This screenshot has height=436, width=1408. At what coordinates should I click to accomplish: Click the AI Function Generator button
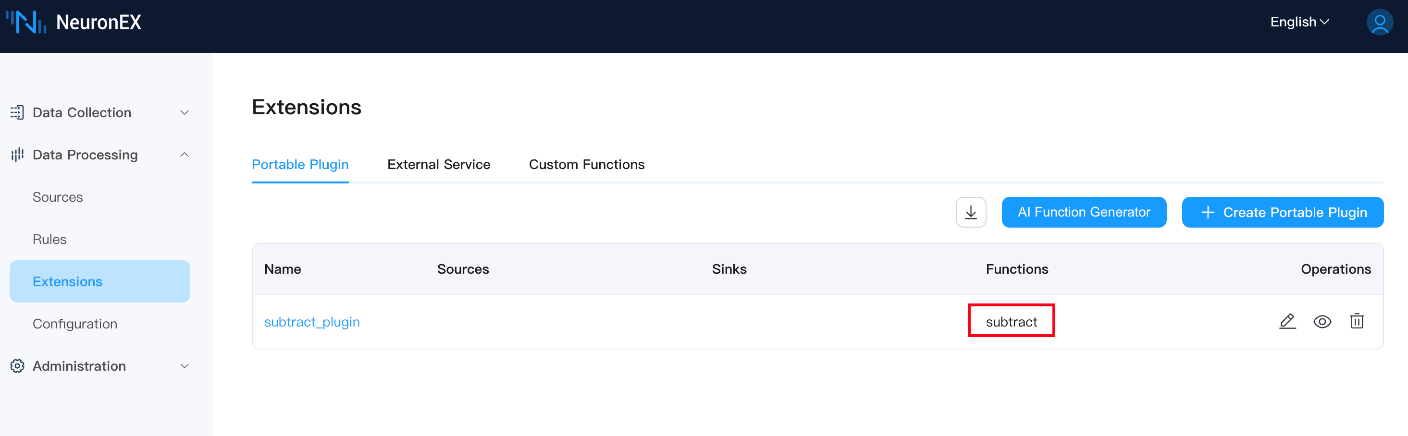(1083, 212)
